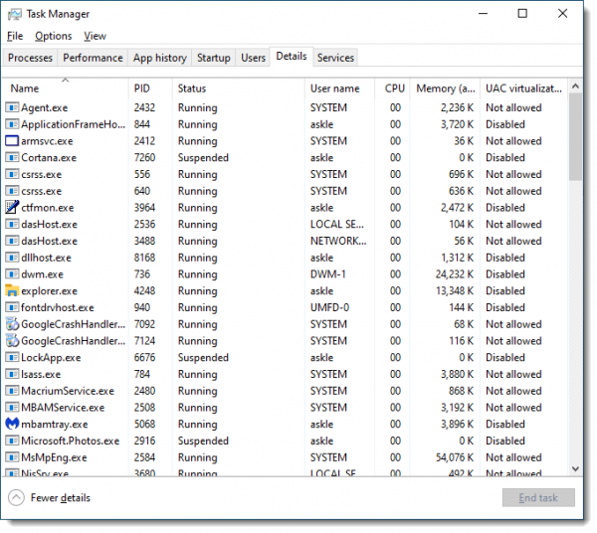This screenshot has height=533, width=597.
Task: Click the explorer.exe folder icon
Action: tap(12, 290)
